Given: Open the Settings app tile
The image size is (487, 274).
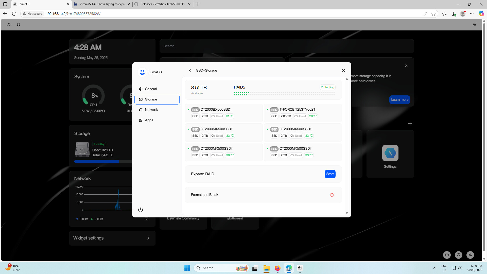Looking at the screenshot, I should click(390, 154).
